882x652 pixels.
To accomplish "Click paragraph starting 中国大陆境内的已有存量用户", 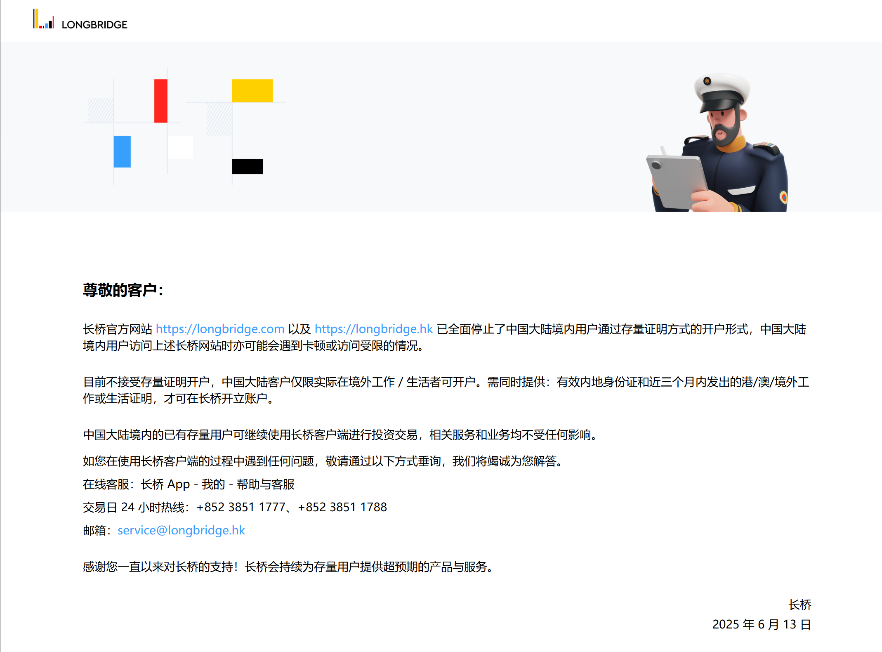I will tap(341, 435).
